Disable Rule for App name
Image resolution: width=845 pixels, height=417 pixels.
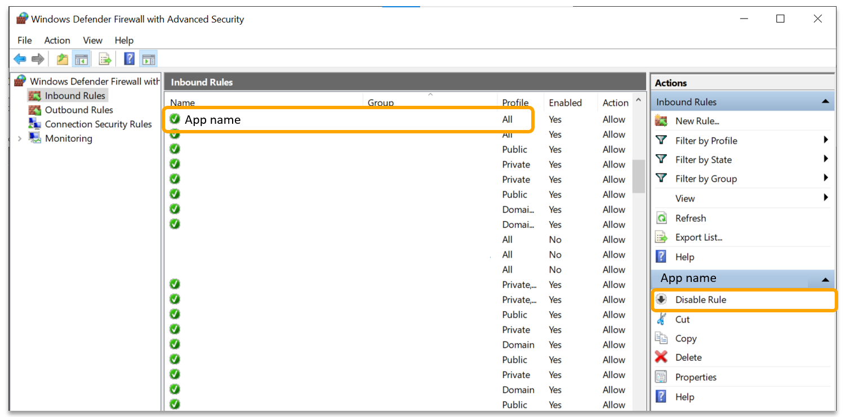point(701,300)
